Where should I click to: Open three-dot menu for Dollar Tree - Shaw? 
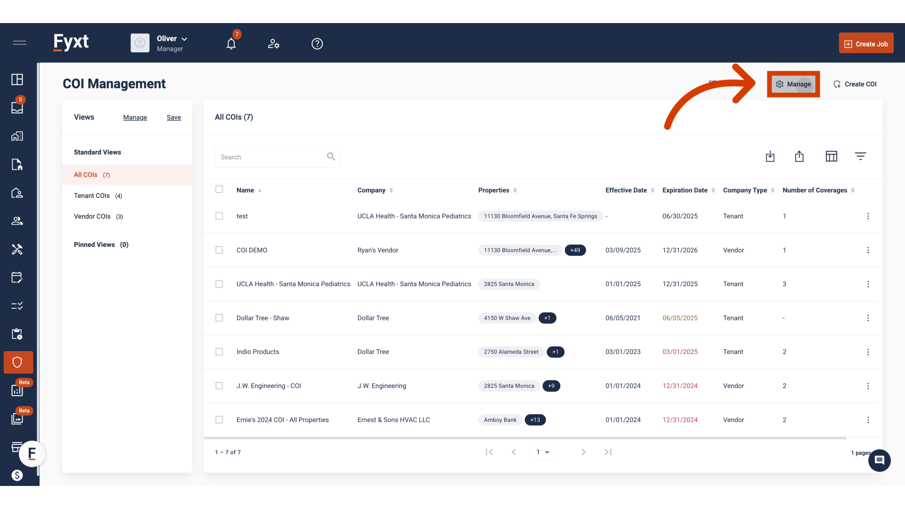[x=868, y=318]
